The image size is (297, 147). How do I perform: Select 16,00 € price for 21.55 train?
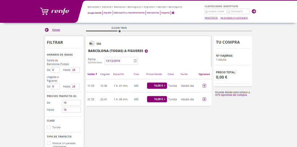(x=157, y=99)
